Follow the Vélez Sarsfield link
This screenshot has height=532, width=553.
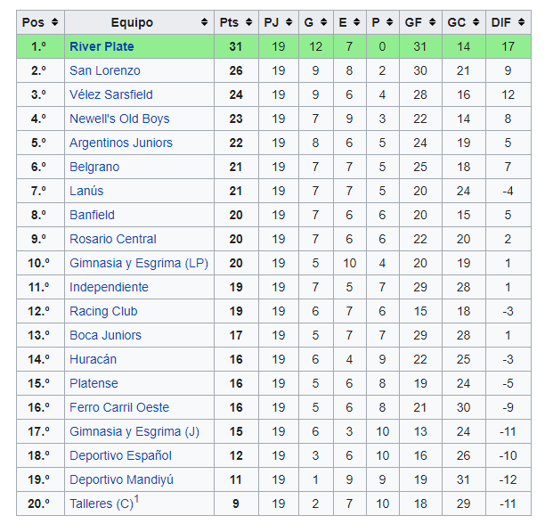point(111,94)
